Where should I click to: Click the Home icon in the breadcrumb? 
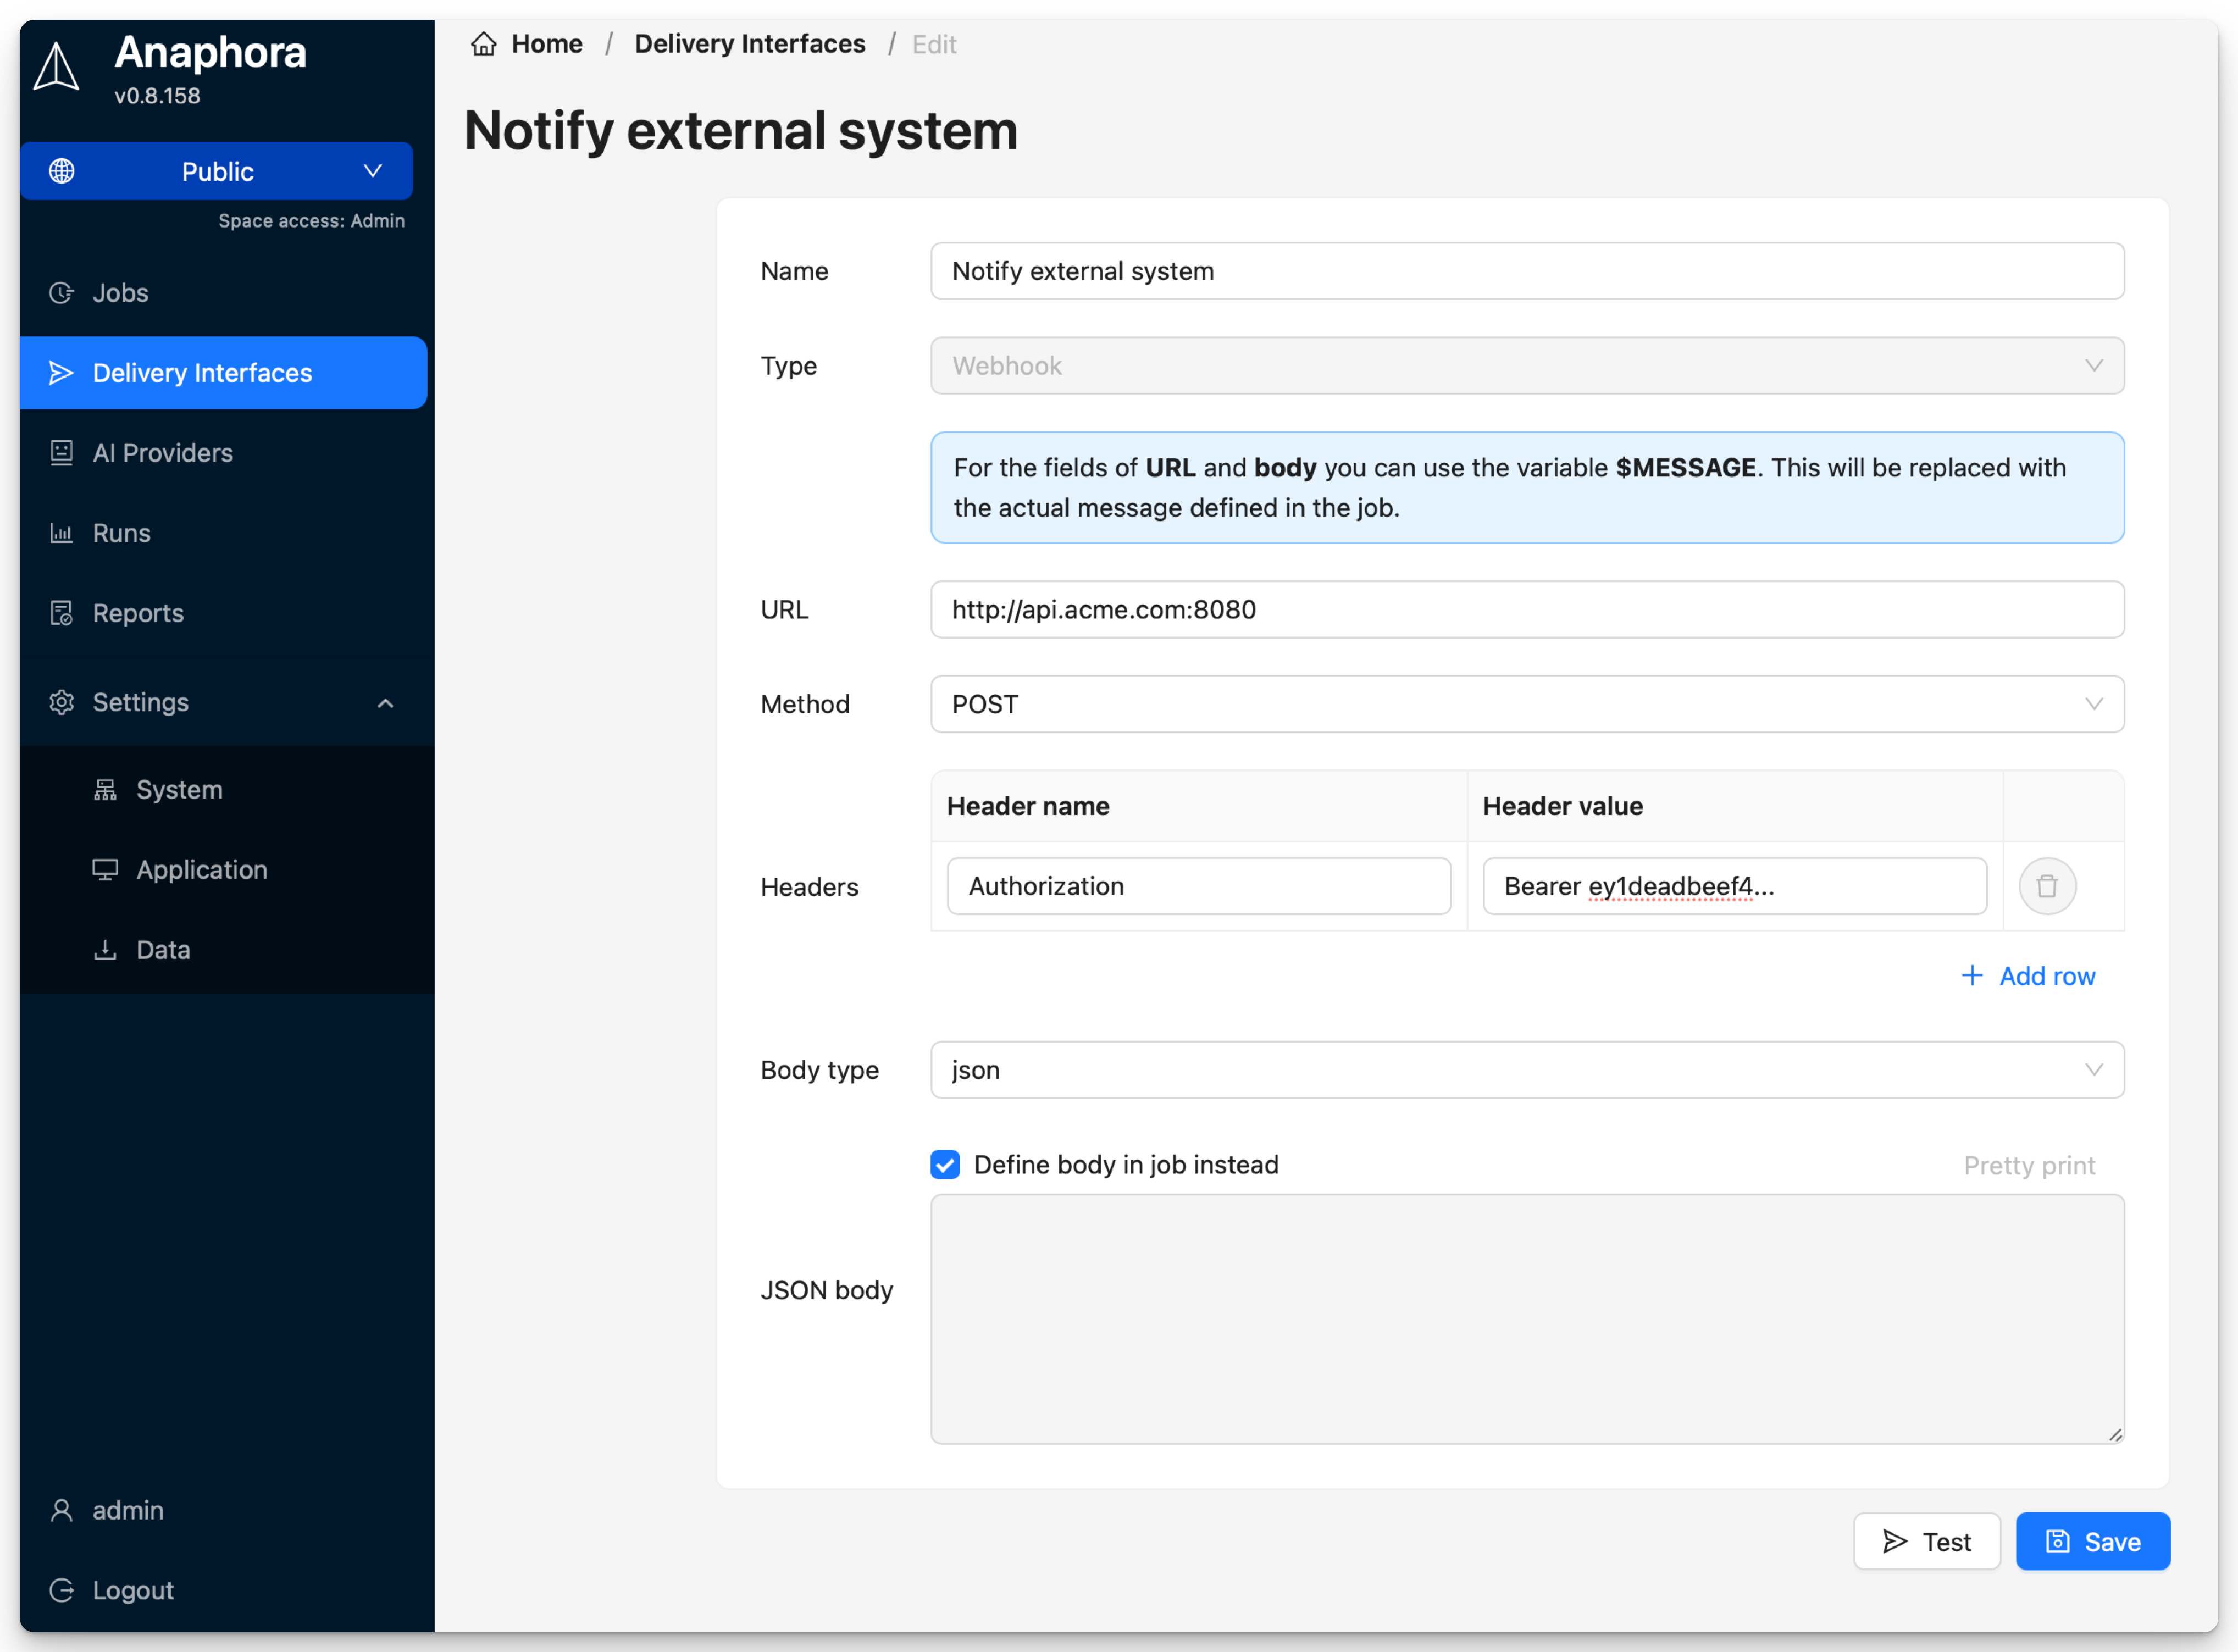483,43
